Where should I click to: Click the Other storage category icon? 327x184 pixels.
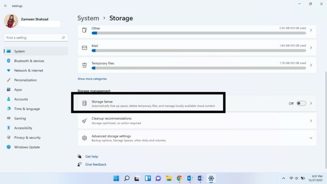click(x=84, y=30)
